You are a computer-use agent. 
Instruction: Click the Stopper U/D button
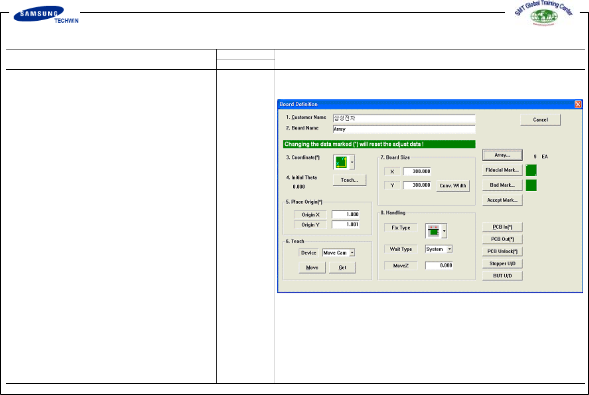coord(503,264)
